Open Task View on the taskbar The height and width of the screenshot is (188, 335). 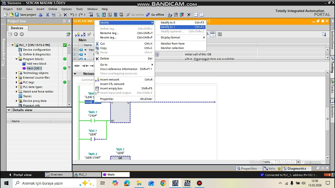(103, 183)
